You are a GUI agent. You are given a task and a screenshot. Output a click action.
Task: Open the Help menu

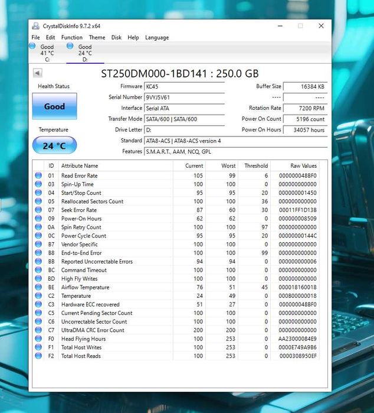pos(133,37)
